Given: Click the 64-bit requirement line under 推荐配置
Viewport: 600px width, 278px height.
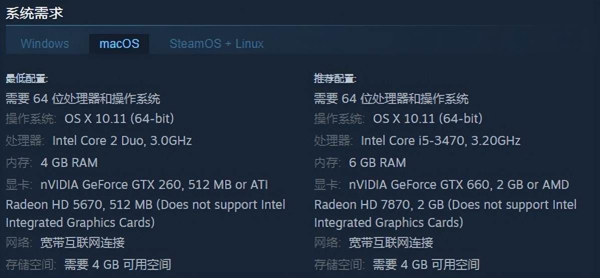Looking at the screenshot, I should pyautogui.click(x=391, y=98).
